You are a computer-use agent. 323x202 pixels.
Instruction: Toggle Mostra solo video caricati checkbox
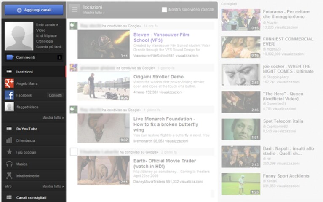click(x=164, y=10)
